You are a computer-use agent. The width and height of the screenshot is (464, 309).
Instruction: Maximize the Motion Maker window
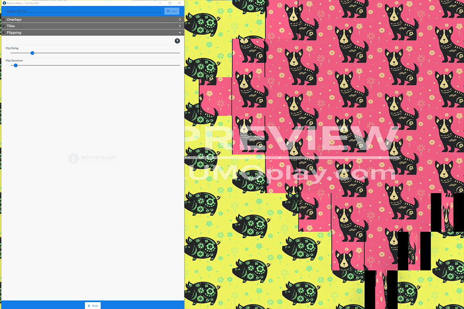tap(170, 3)
